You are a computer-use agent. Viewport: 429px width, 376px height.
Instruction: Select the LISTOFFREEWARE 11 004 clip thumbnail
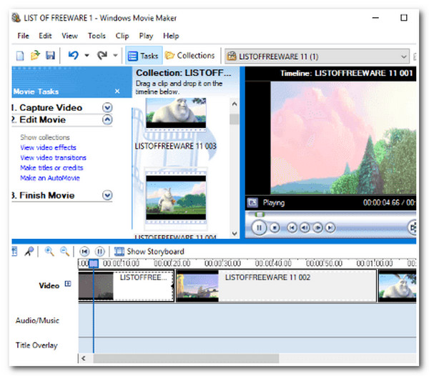pyautogui.click(x=176, y=198)
